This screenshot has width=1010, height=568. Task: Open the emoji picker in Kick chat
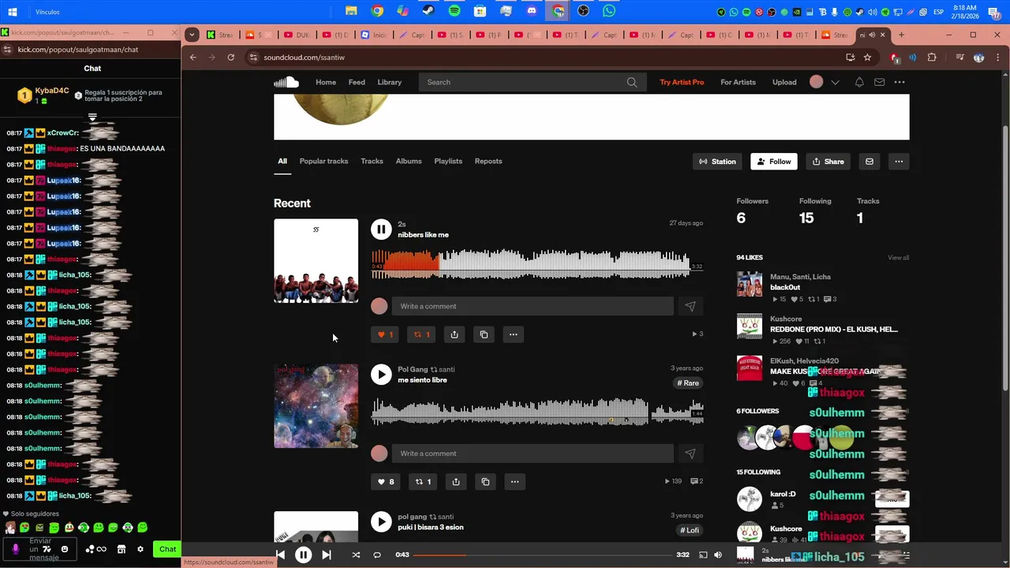[65, 549]
